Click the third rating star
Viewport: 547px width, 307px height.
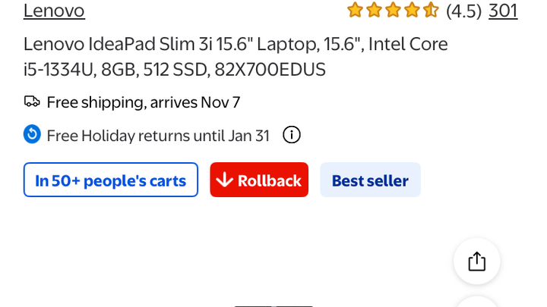(393, 10)
